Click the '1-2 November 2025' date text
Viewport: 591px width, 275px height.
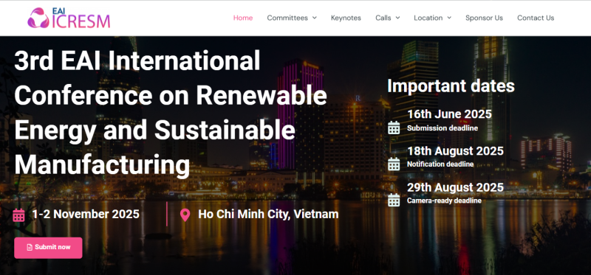86,214
